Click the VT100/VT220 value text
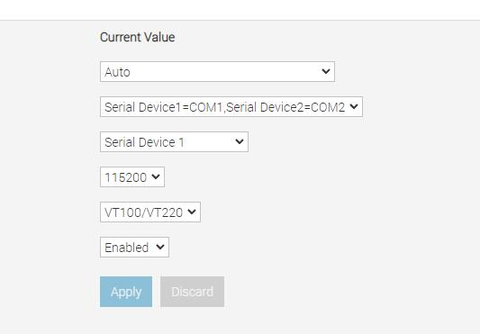Screen dimensions: 480x334 pos(144,212)
